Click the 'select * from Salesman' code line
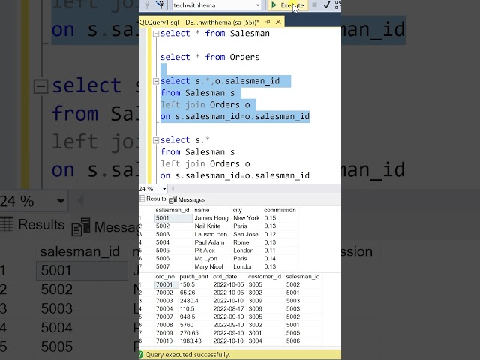The width and height of the screenshot is (480, 360). [x=215, y=33]
